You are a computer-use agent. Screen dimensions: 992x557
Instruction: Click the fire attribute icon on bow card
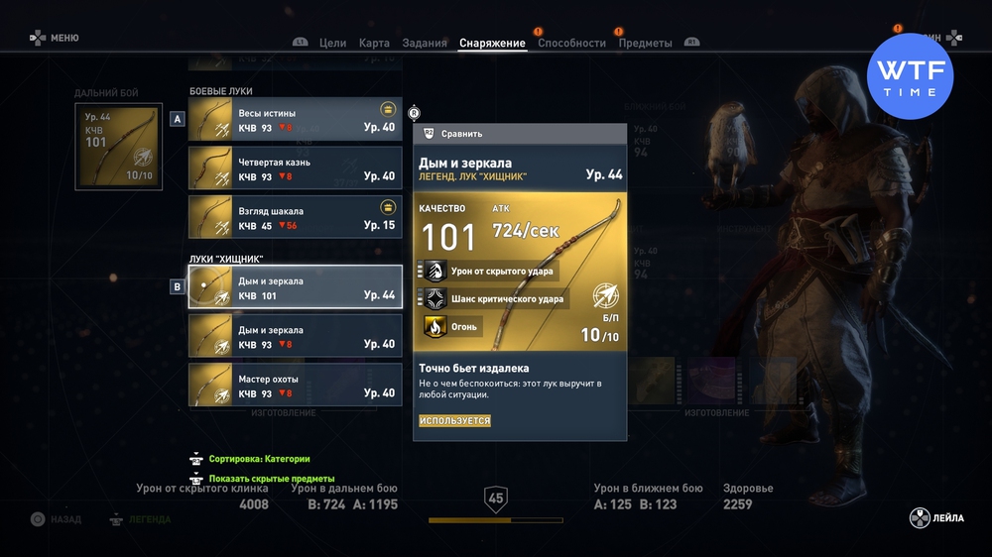point(434,327)
